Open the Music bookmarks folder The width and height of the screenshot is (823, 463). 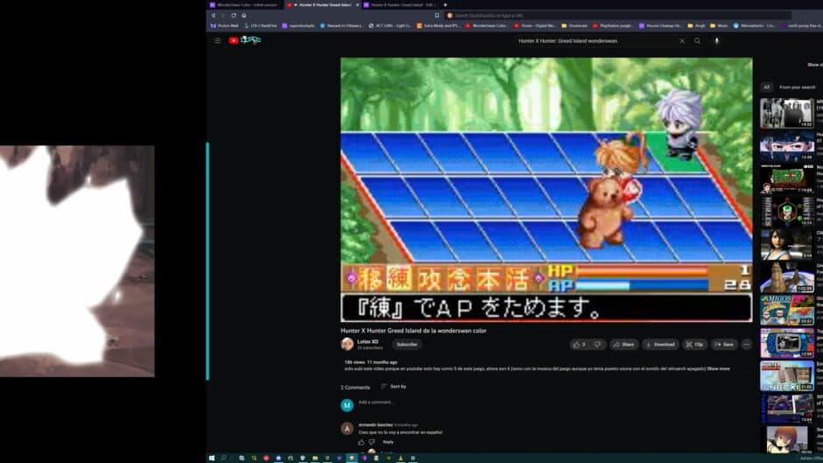pyautogui.click(x=719, y=25)
